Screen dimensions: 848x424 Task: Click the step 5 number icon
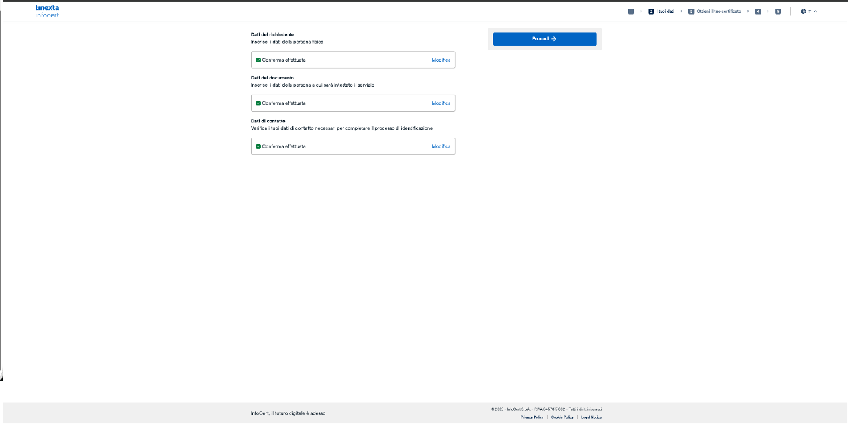(778, 11)
